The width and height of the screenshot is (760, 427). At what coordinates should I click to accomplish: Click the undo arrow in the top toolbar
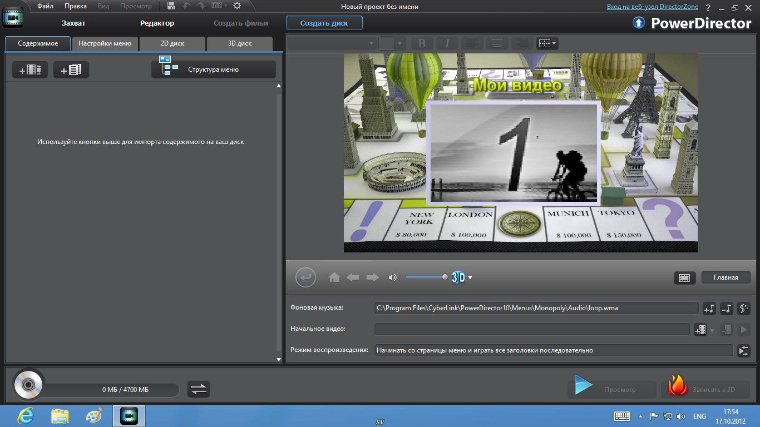click(187, 6)
